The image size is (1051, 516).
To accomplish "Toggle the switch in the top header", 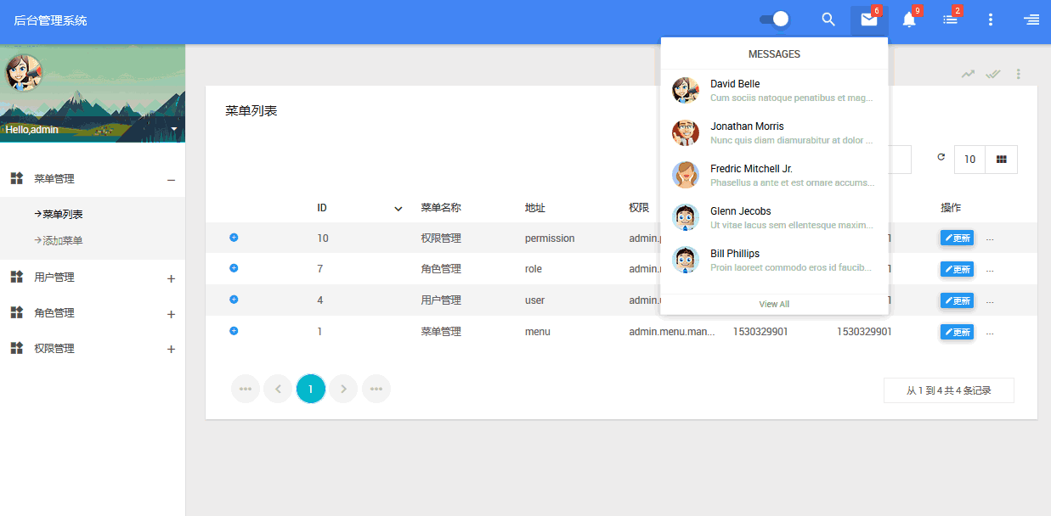I will (x=774, y=20).
